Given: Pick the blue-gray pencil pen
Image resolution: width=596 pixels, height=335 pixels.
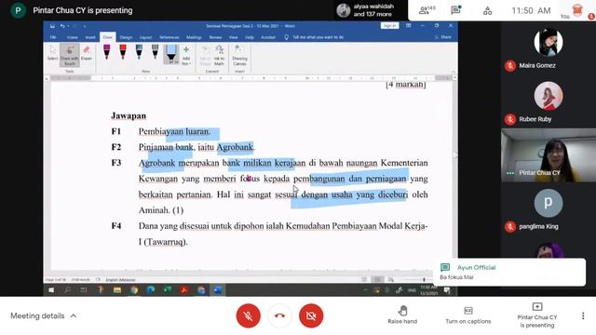Looking at the screenshot, I should tap(139, 52).
